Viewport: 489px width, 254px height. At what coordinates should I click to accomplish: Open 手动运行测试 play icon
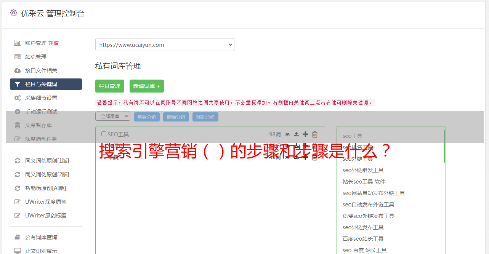tap(17, 112)
